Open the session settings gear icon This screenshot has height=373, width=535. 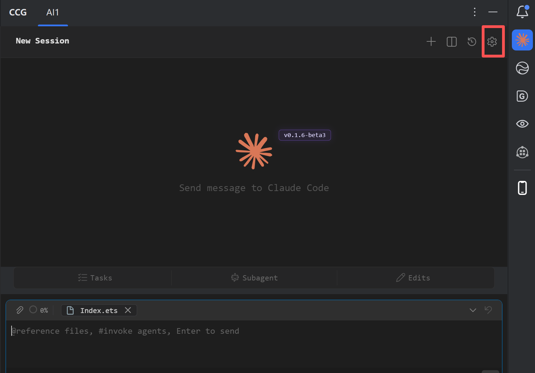pyautogui.click(x=492, y=41)
